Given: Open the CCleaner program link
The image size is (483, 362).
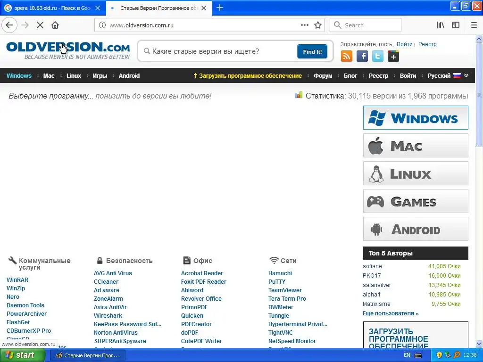Looking at the screenshot, I should click(106, 282).
